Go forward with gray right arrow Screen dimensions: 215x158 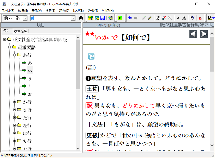tap(136, 18)
